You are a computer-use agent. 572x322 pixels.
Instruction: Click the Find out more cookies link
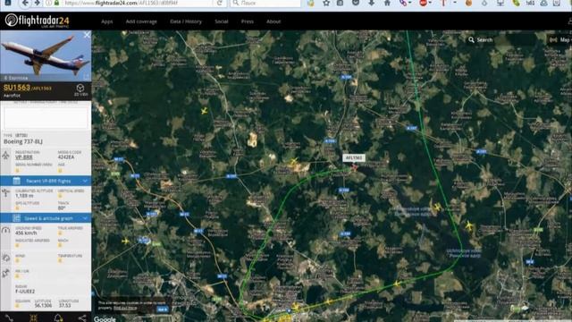[x=125, y=308]
